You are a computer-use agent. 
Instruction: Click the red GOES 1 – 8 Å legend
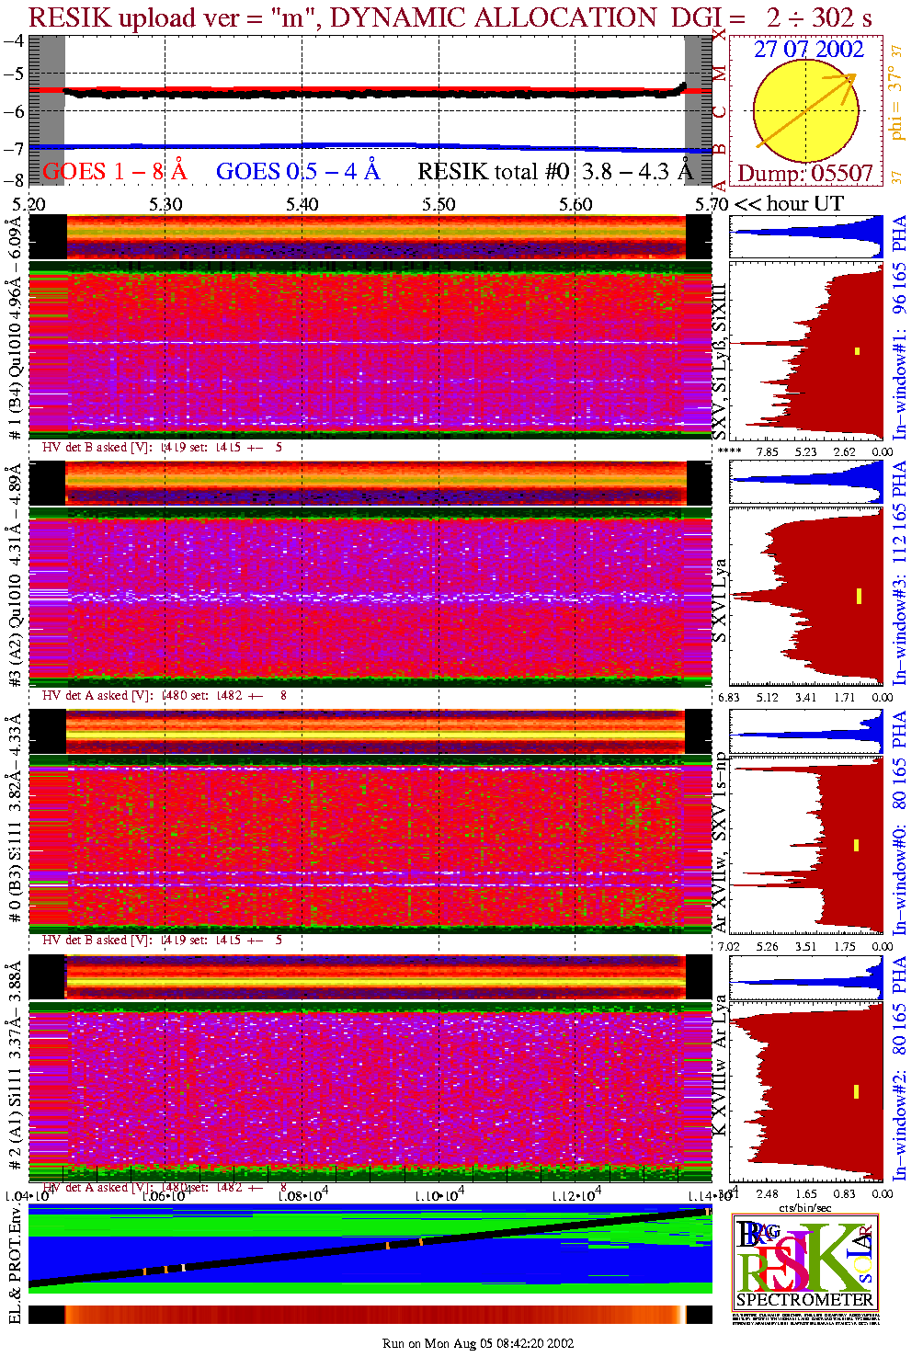click(114, 172)
